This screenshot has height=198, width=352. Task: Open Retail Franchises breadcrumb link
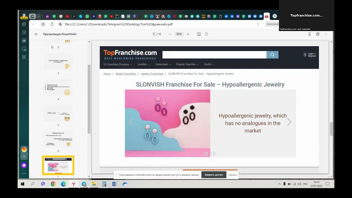tap(126, 74)
